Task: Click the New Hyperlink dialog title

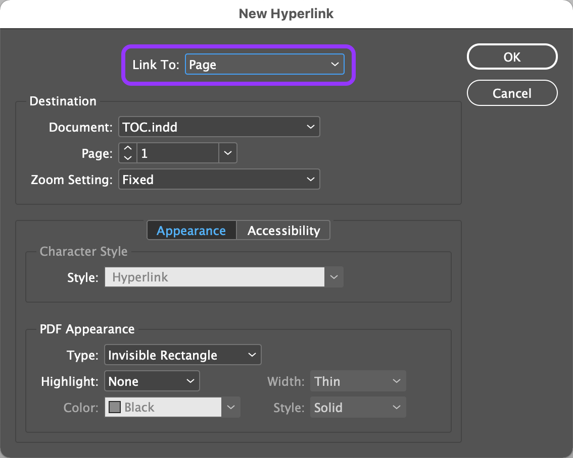Action: coord(286,14)
